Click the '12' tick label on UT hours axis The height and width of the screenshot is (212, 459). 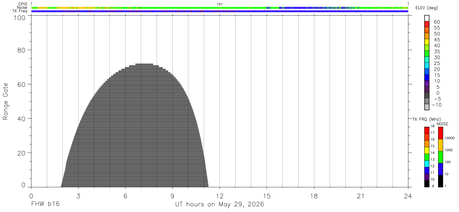[x=220, y=196]
